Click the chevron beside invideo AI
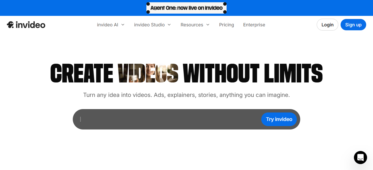The image size is (373, 170). tap(123, 25)
